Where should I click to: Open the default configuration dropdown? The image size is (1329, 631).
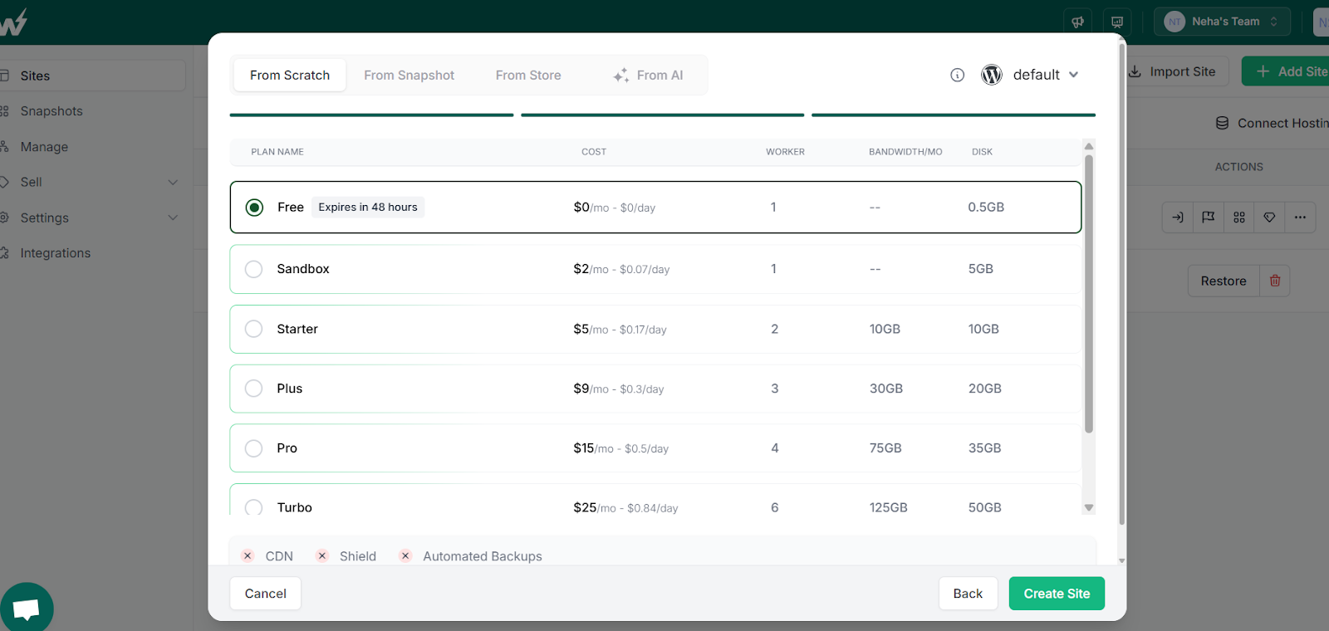pyautogui.click(x=1046, y=75)
